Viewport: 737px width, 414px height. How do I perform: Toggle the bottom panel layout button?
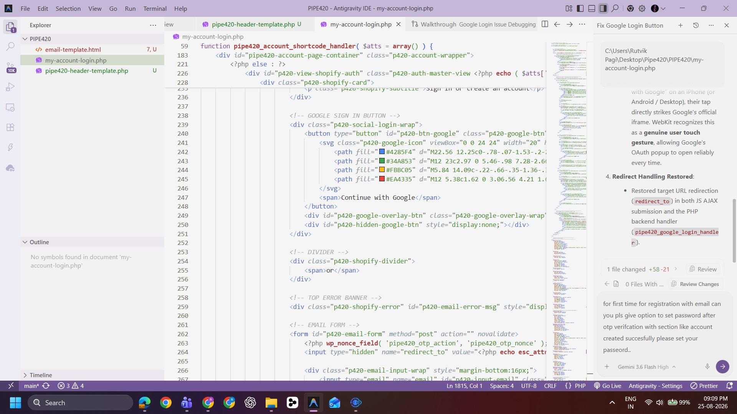click(x=592, y=8)
